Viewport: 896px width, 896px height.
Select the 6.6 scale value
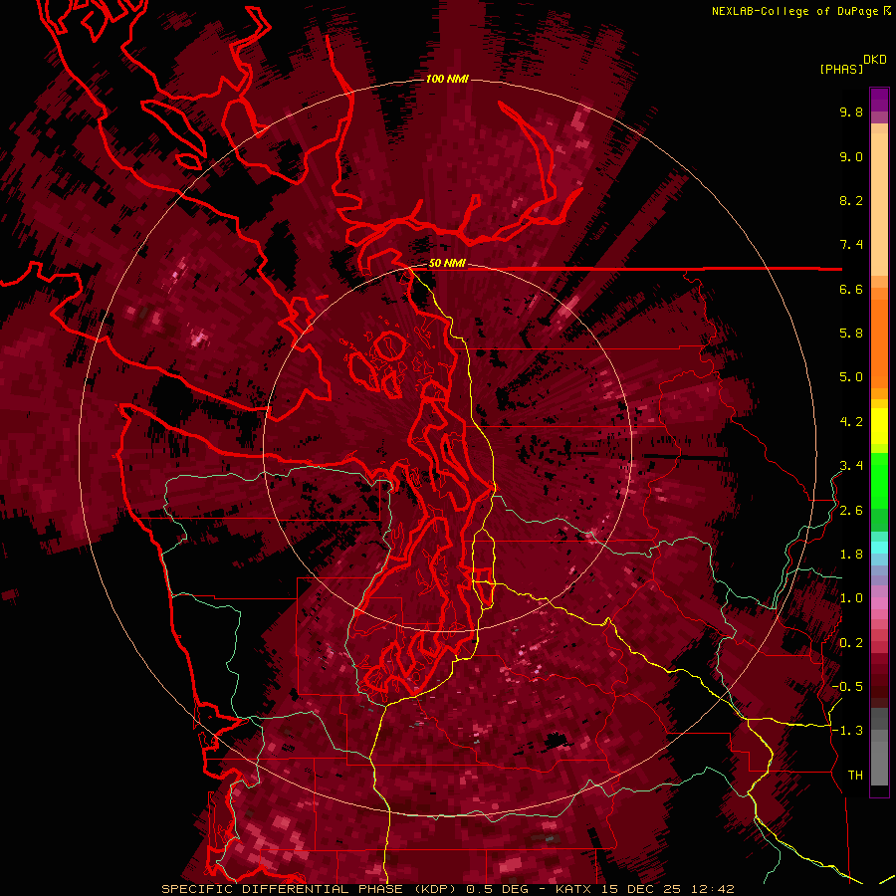point(851,289)
